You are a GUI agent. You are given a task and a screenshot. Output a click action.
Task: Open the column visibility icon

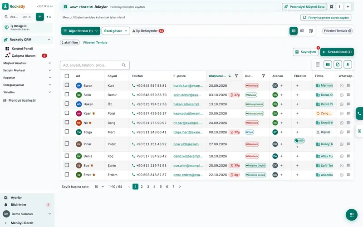pyautogui.click(x=328, y=64)
